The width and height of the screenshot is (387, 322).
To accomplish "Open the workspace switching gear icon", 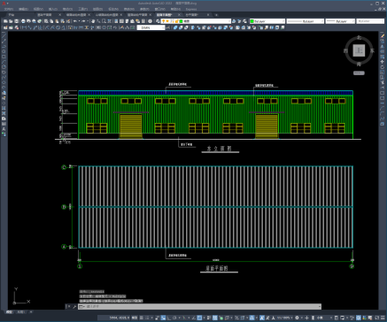I will [x=298, y=318].
